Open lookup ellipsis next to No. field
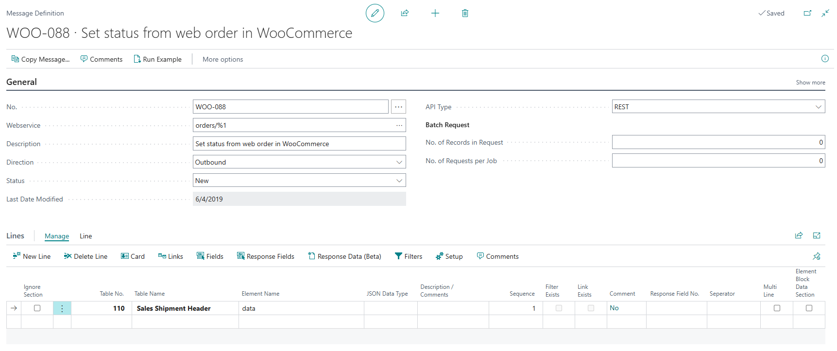The image size is (837, 351). (x=398, y=107)
